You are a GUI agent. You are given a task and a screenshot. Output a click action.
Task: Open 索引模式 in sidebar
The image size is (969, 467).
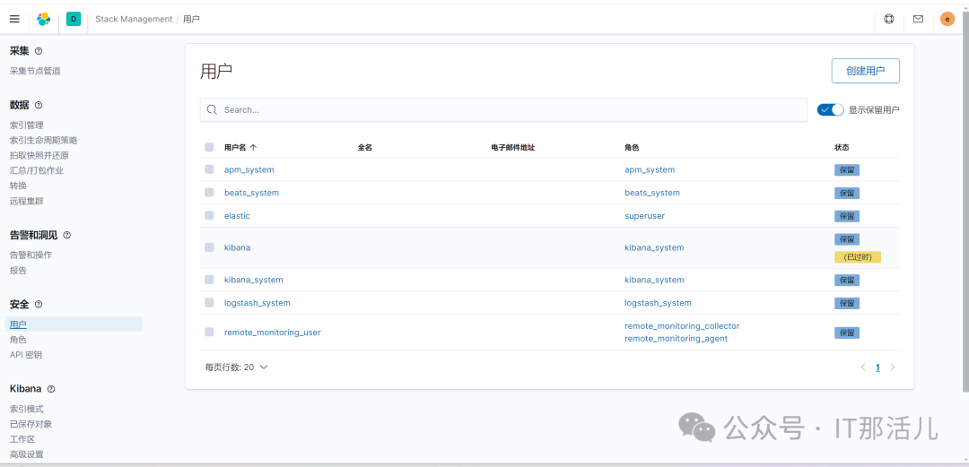point(27,409)
